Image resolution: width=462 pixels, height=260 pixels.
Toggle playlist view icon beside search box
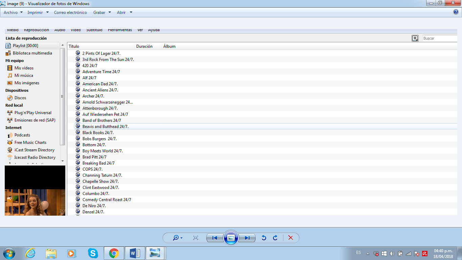click(415, 38)
